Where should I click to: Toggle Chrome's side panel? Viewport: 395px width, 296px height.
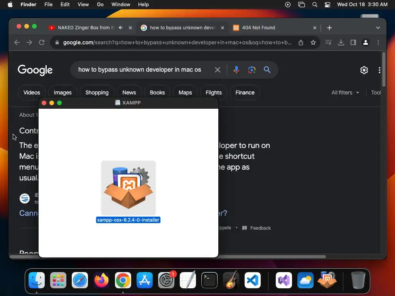tap(353, 42)
